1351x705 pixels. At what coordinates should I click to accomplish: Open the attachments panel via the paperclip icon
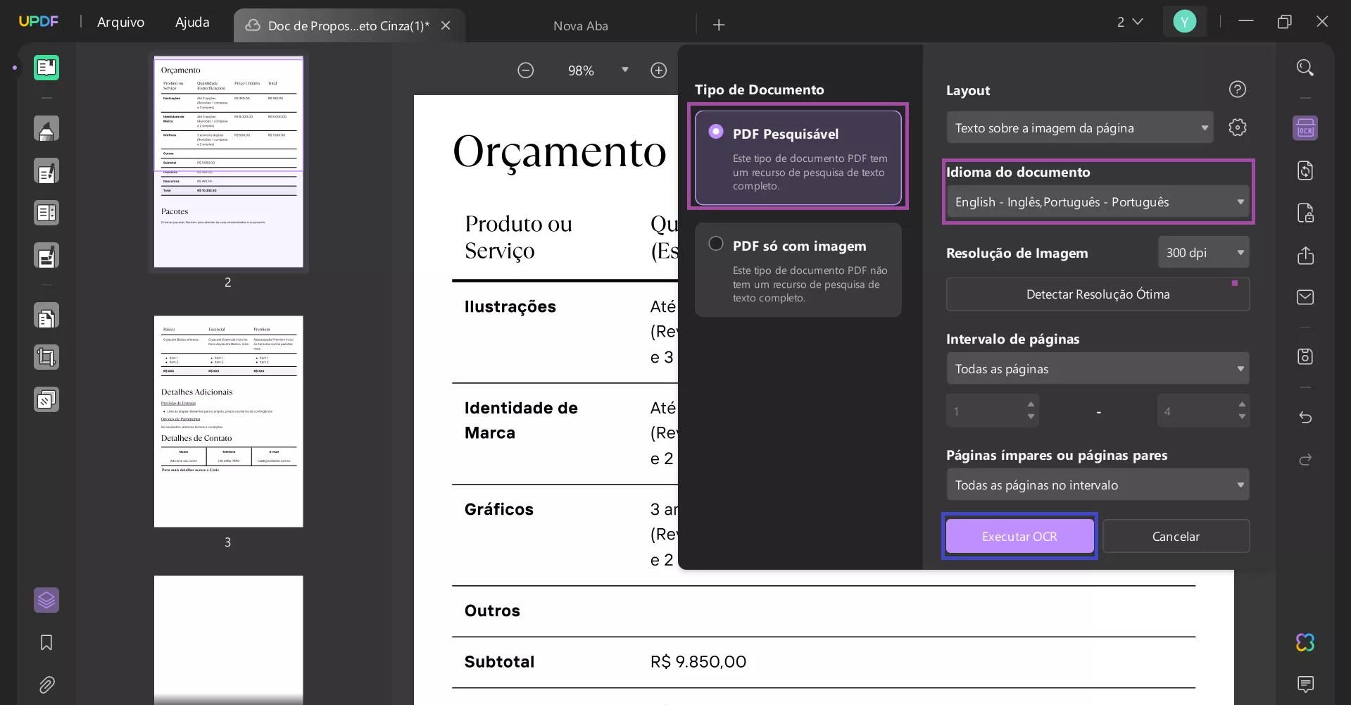coord(46,685)
